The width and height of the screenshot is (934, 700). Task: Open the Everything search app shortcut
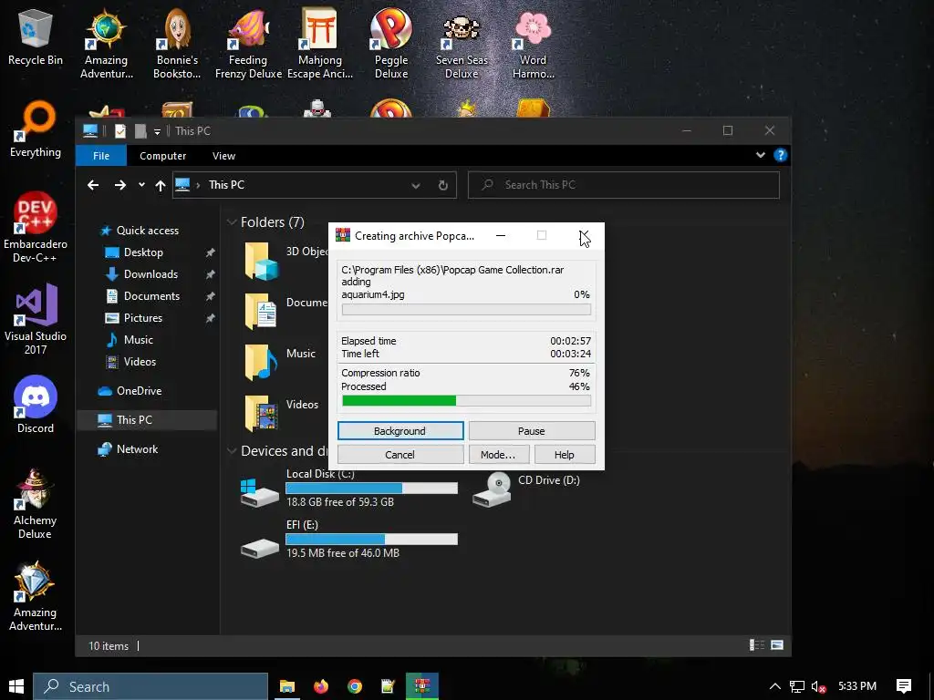pyautogui.click(x=36, y=129)
